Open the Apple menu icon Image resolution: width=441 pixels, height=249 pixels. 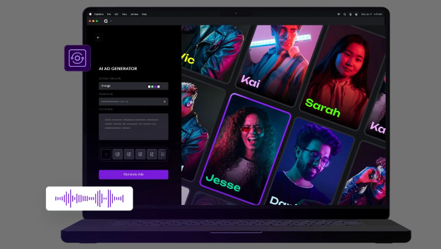(90, 14)
